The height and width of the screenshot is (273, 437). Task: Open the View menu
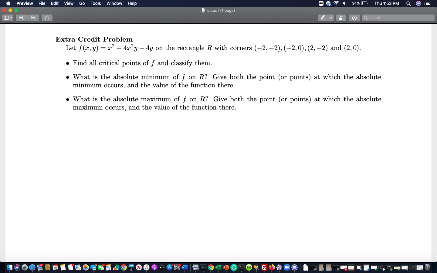tap(69, 3)
